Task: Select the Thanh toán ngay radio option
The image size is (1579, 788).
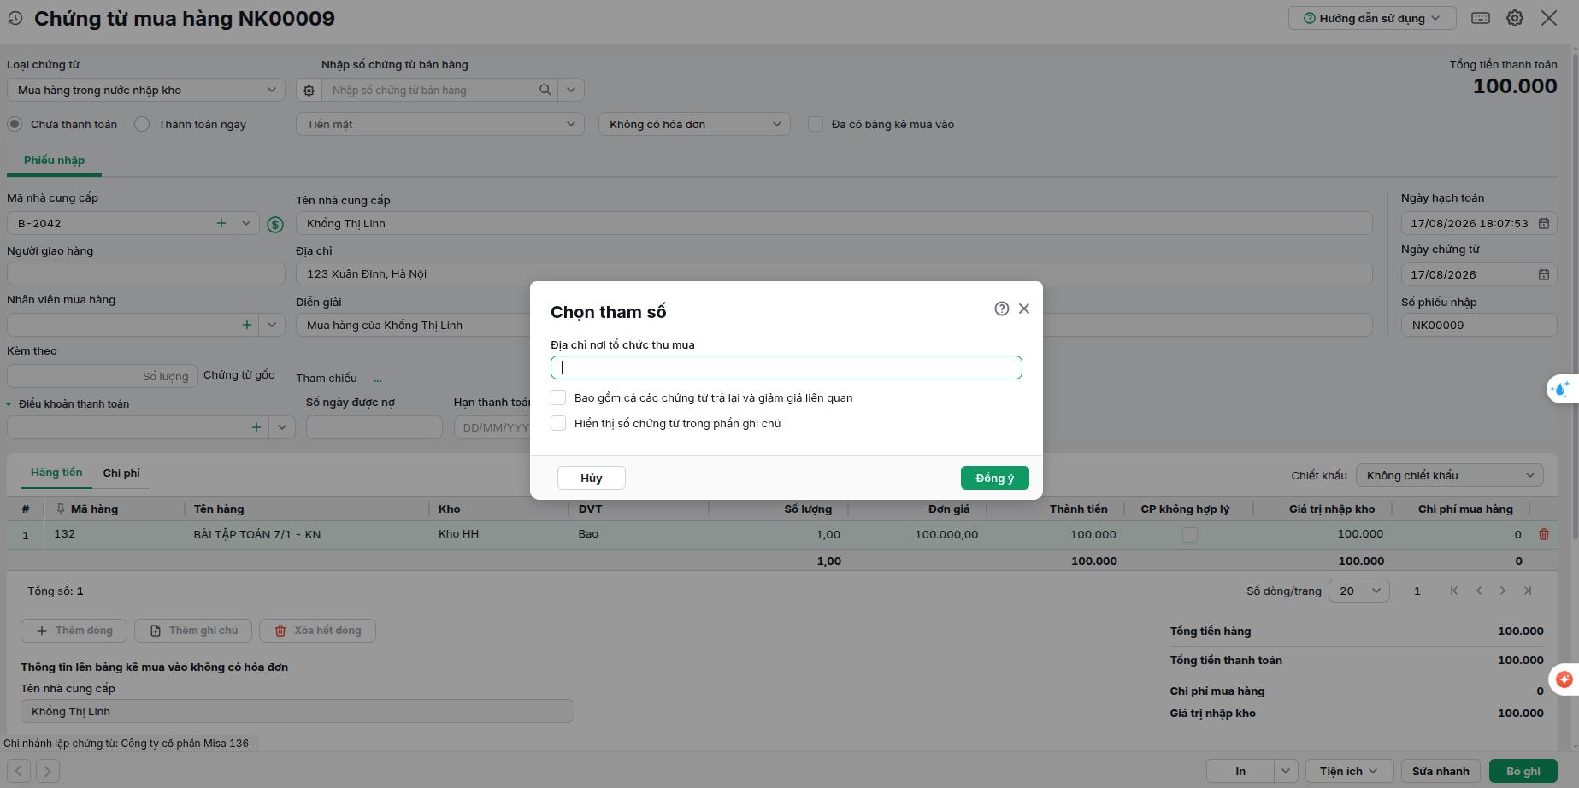Action: coord(142,124)
